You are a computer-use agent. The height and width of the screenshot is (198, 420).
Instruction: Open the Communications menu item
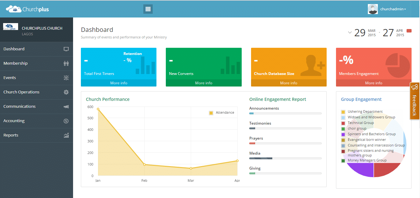point(37,106)
